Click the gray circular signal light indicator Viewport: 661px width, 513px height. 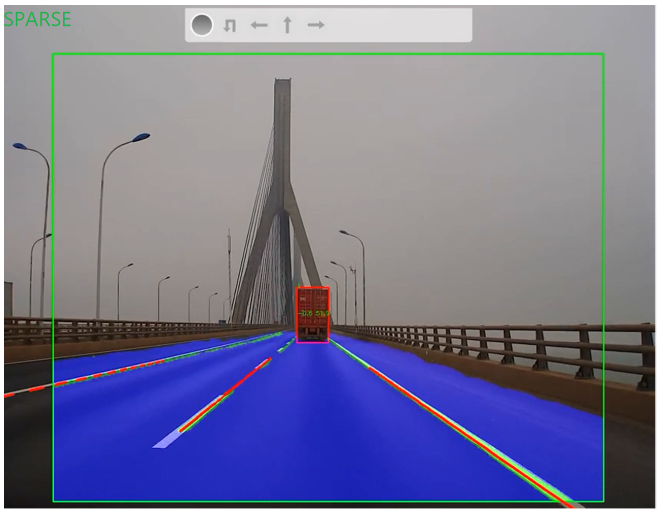[x=202, y=25]
